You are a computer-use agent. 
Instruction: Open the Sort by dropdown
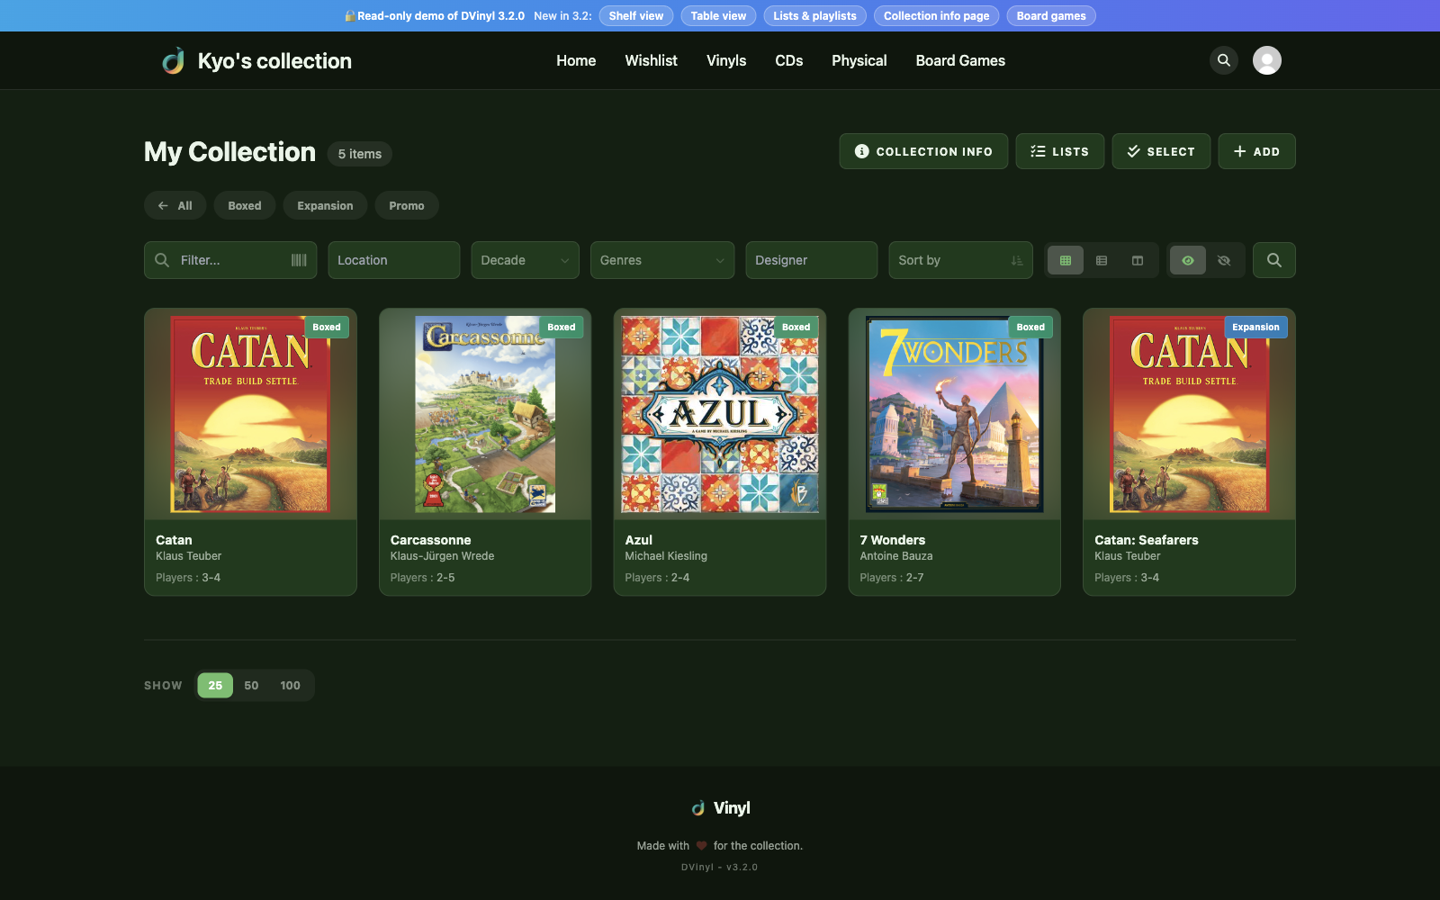(960, 260)
